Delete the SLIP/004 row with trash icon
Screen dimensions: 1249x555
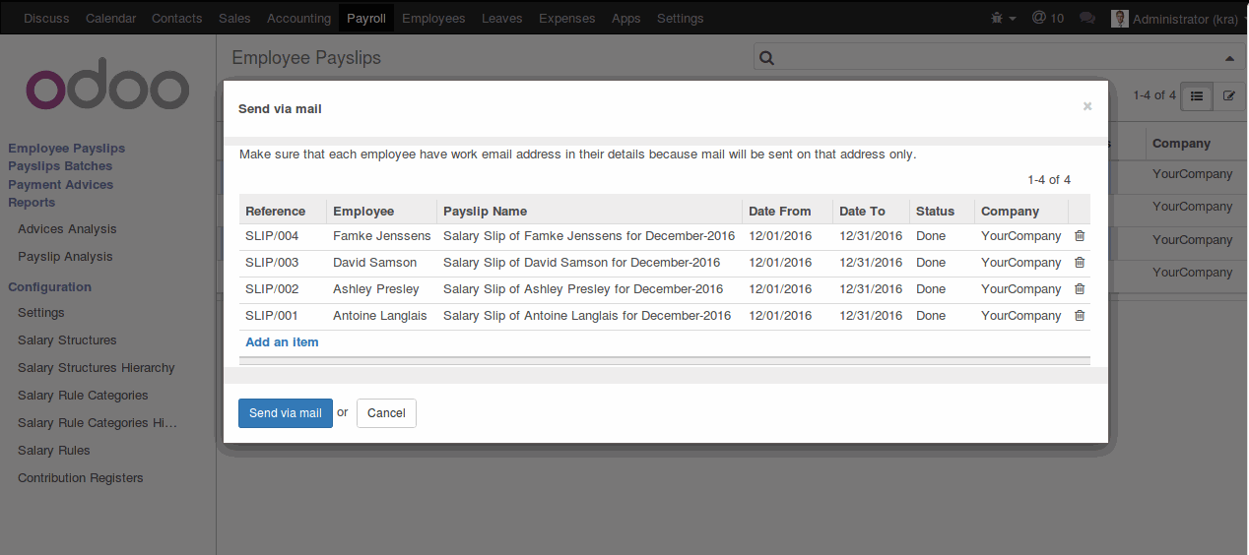click(1080, 236)
